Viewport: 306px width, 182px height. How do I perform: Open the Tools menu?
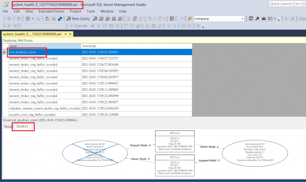(x=91, y=11)
